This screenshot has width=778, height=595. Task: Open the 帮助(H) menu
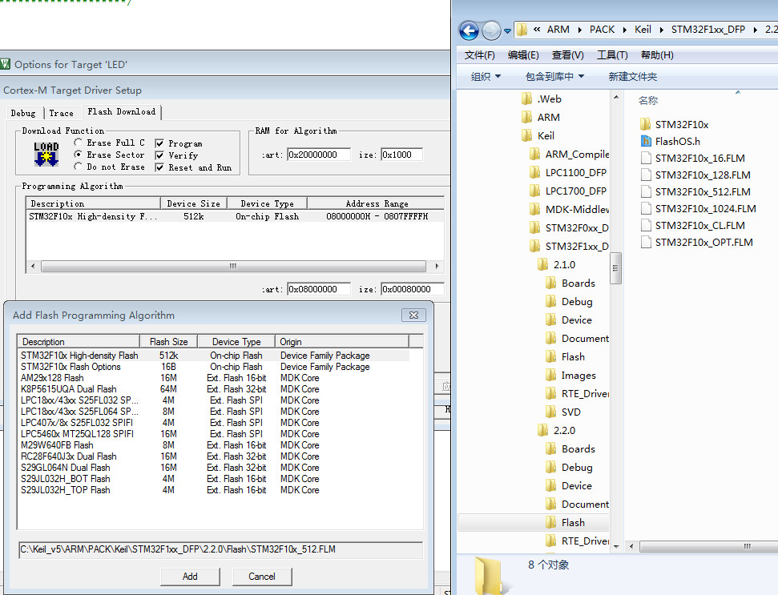(x=657, y=55)
